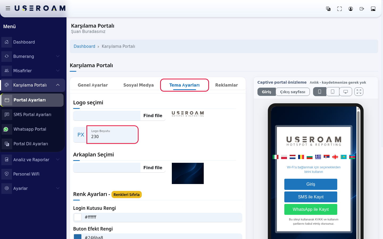383x239 pixels.
Task: Open the user profile icon
Action: 351,9
